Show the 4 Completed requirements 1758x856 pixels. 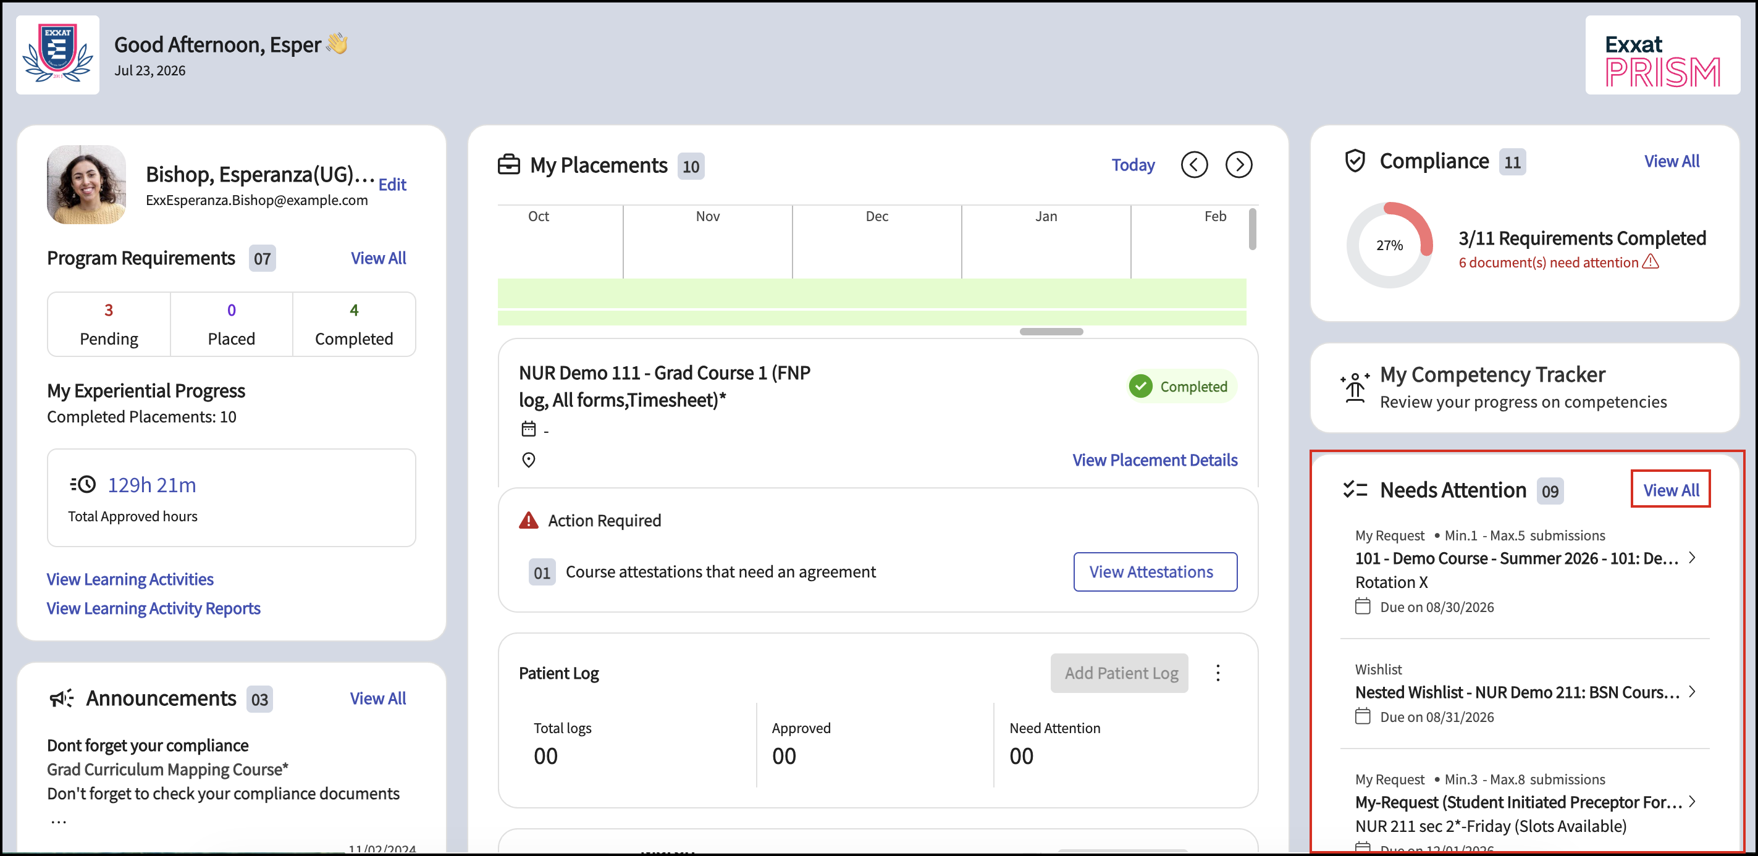coord(353,324)
